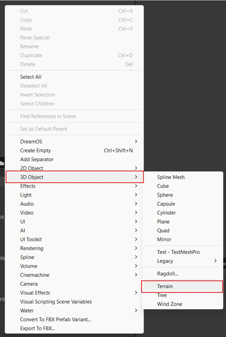Select Add Separator option
Image resolution: width=226 pixels, height=337 pixels.
click(74, 159)
